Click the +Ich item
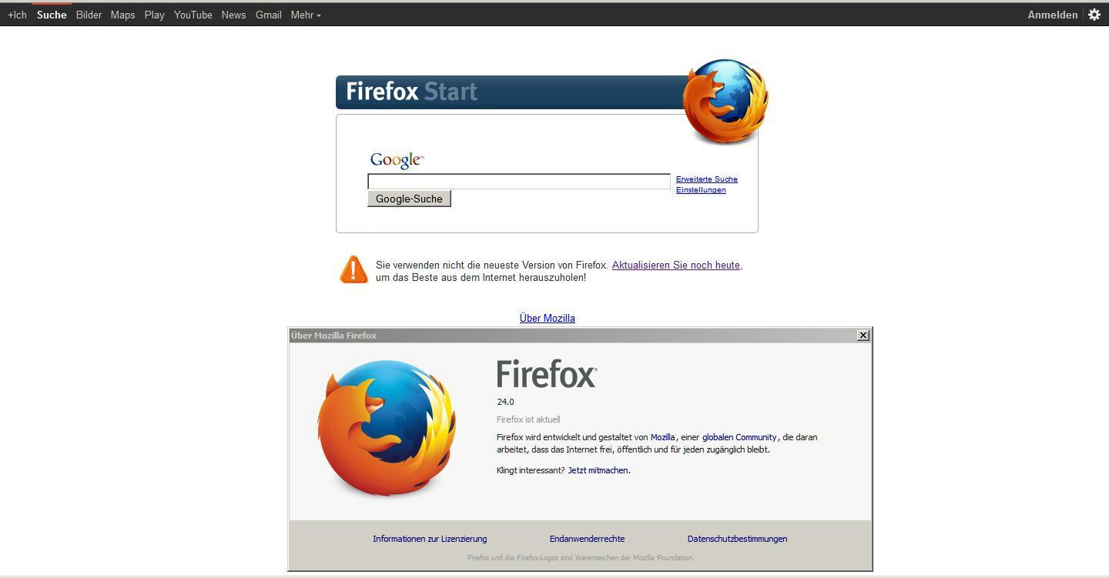Viewport: 1109px width, 578px height. point(17,15)
